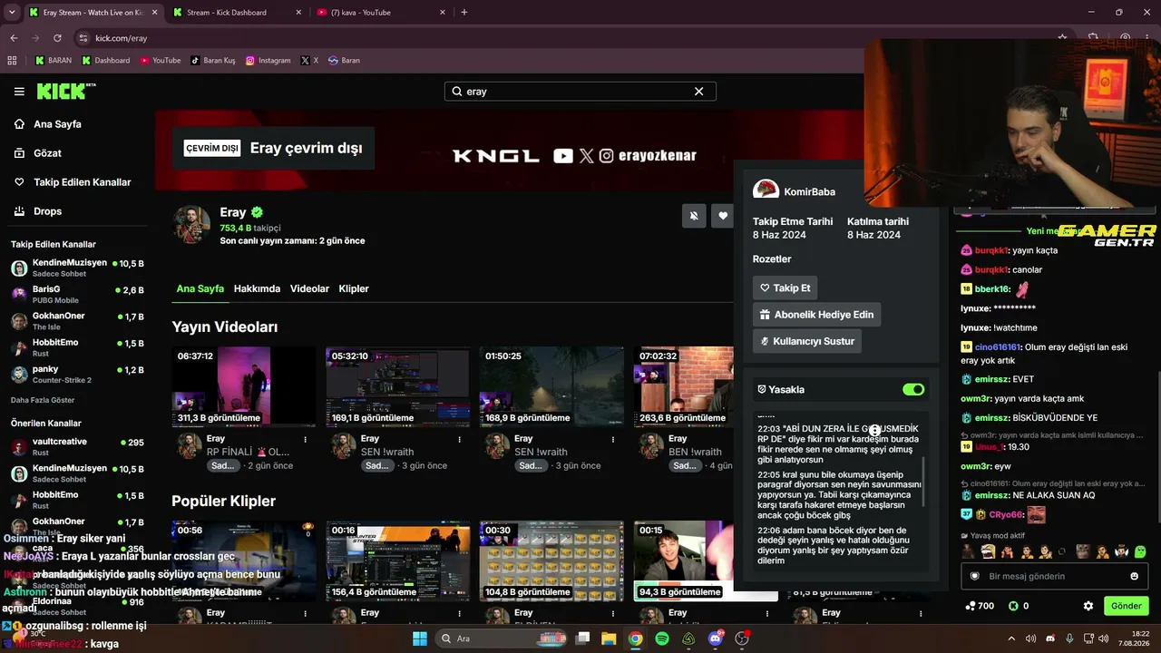1161x653 pixels.
Task: Focus the Bir mesaj gönderin chat input
Action: coord(1054,576)
